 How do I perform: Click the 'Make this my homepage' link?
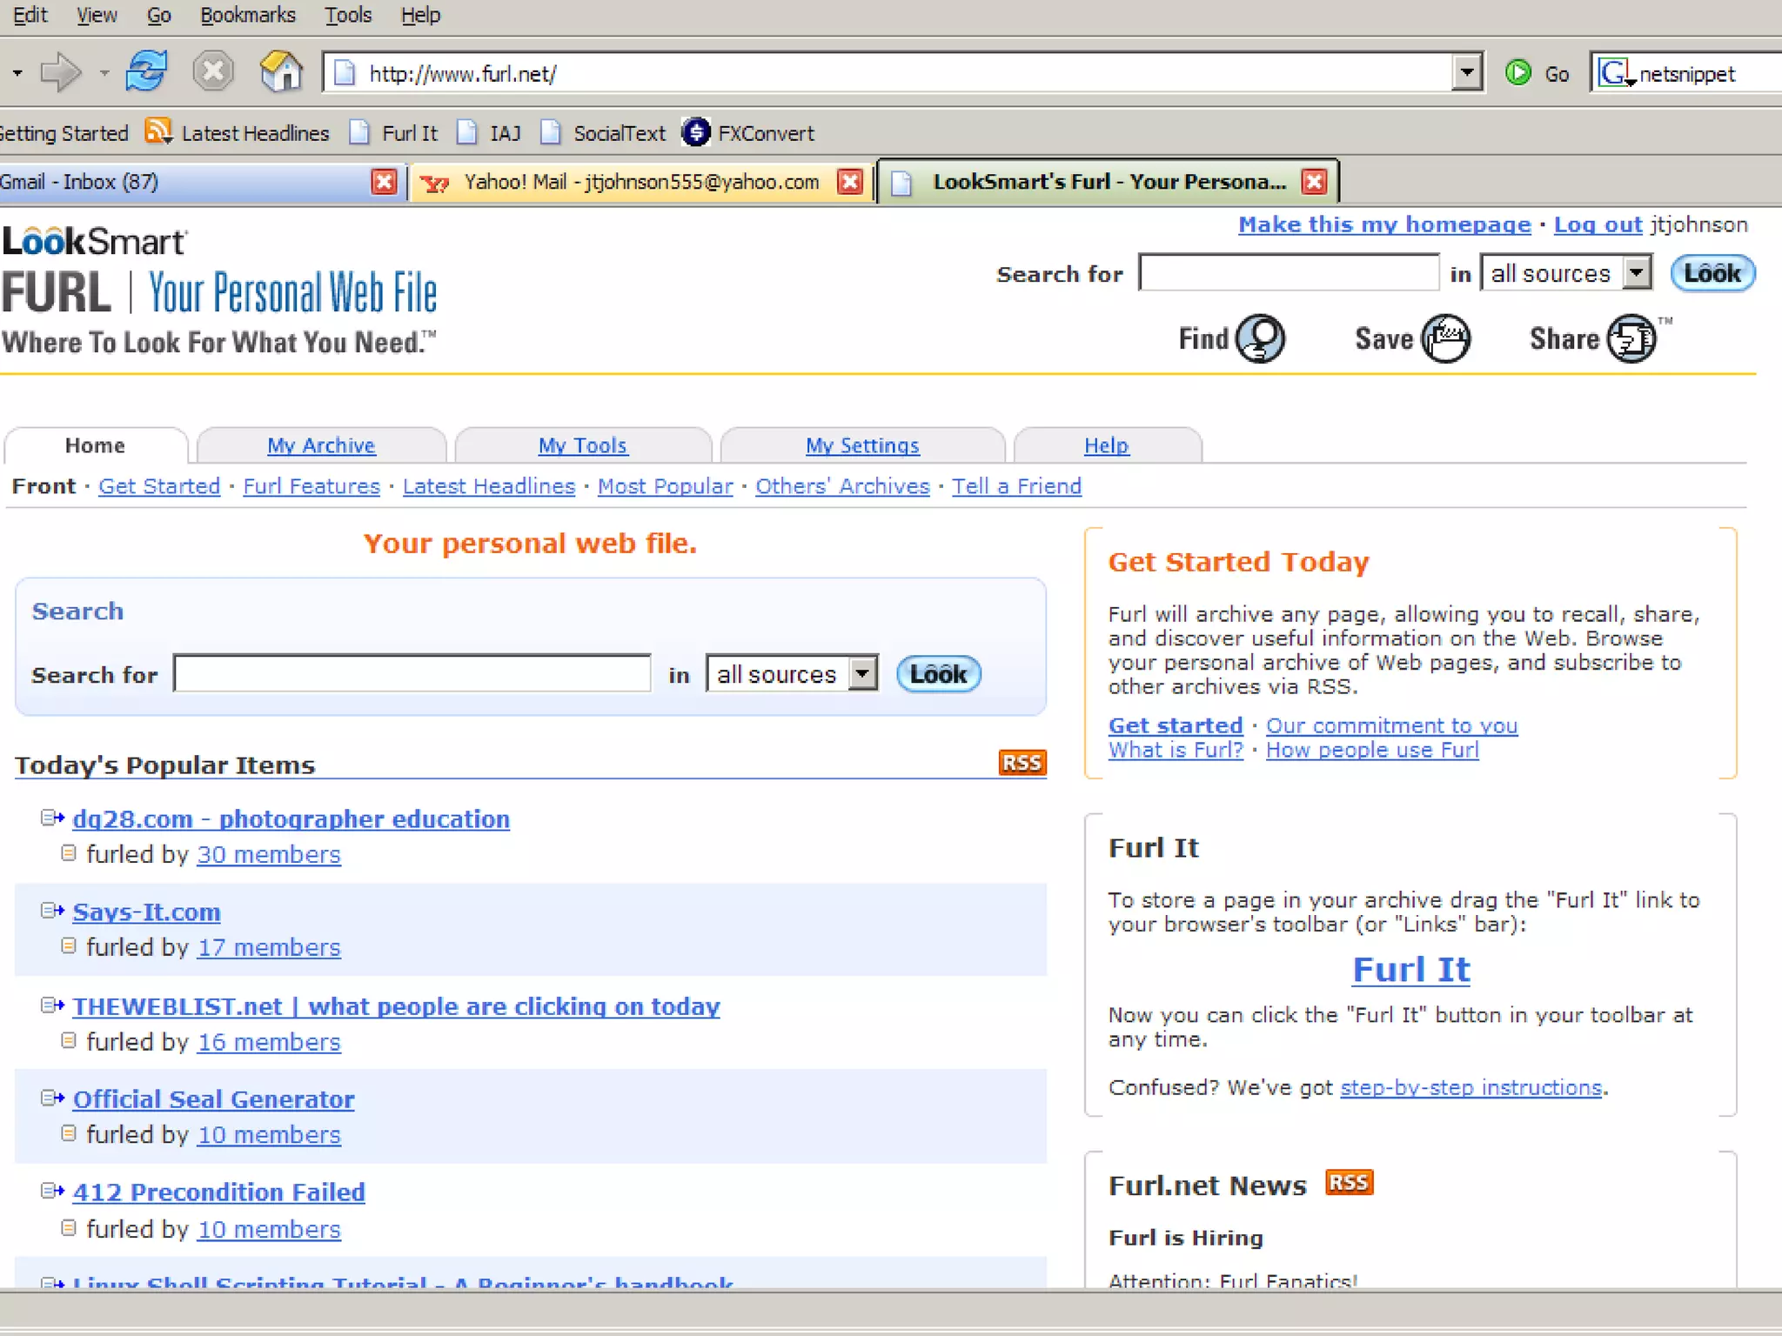click(x=1384, y=224)
